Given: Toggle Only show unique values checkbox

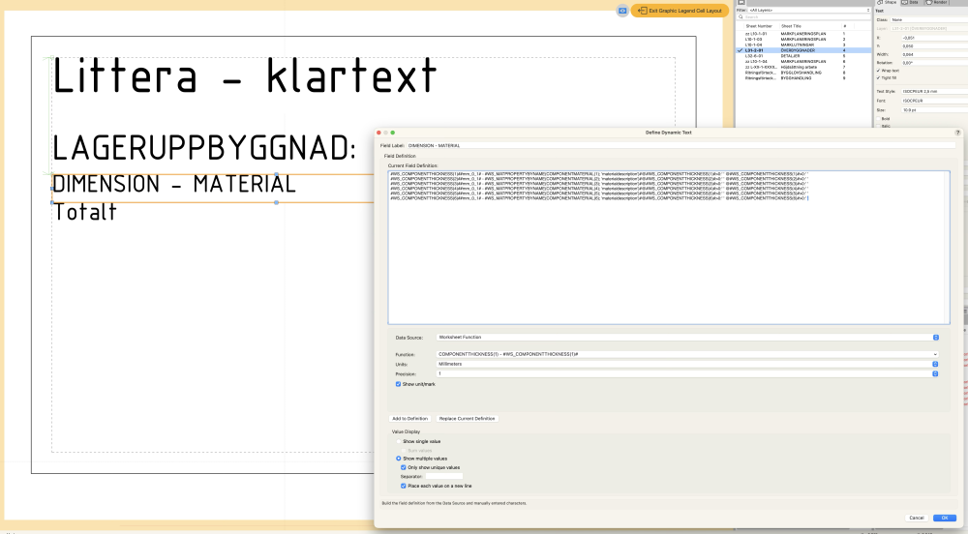Looking at the screenshot, I should click(404, 467).
